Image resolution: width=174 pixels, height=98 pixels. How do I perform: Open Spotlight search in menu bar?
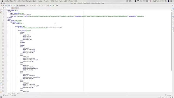pos(166,1)
